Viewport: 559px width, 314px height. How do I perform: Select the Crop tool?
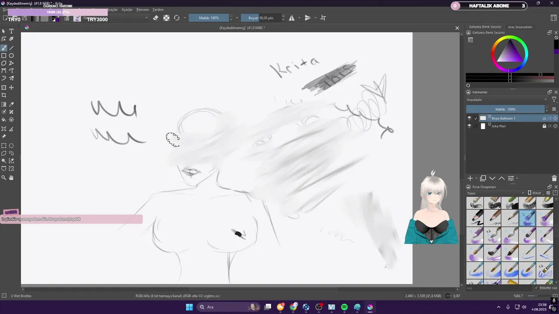4,95
